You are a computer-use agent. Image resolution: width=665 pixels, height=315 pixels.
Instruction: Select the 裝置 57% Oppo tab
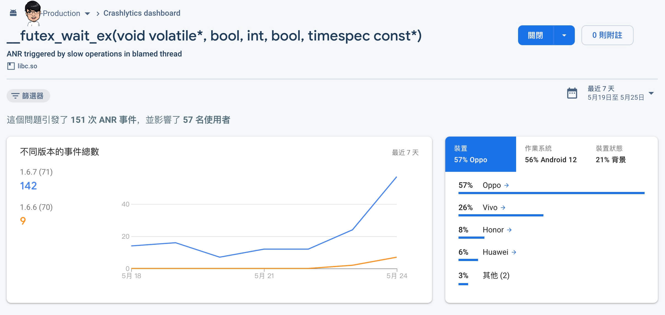coord(480,154)
